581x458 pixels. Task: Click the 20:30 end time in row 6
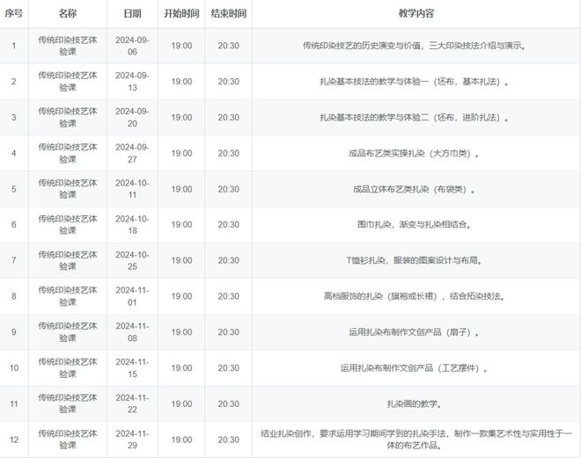(x=228, y=225)
